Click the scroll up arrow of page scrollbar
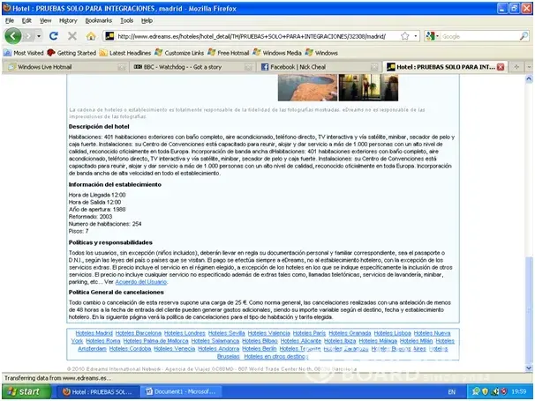The width and height of the screenshot is (535, 401). click(x=529, y=78)
